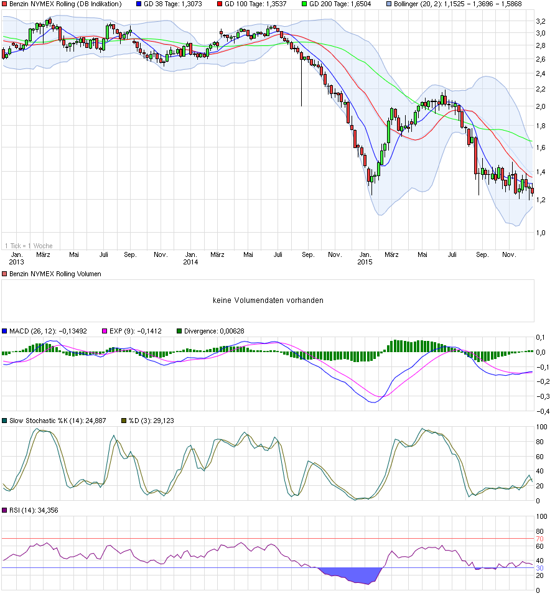Viewport: 560px width, 596px height.
Task: Click the keine Volumendaten vorhanden notice
Action: click(268, 300)
